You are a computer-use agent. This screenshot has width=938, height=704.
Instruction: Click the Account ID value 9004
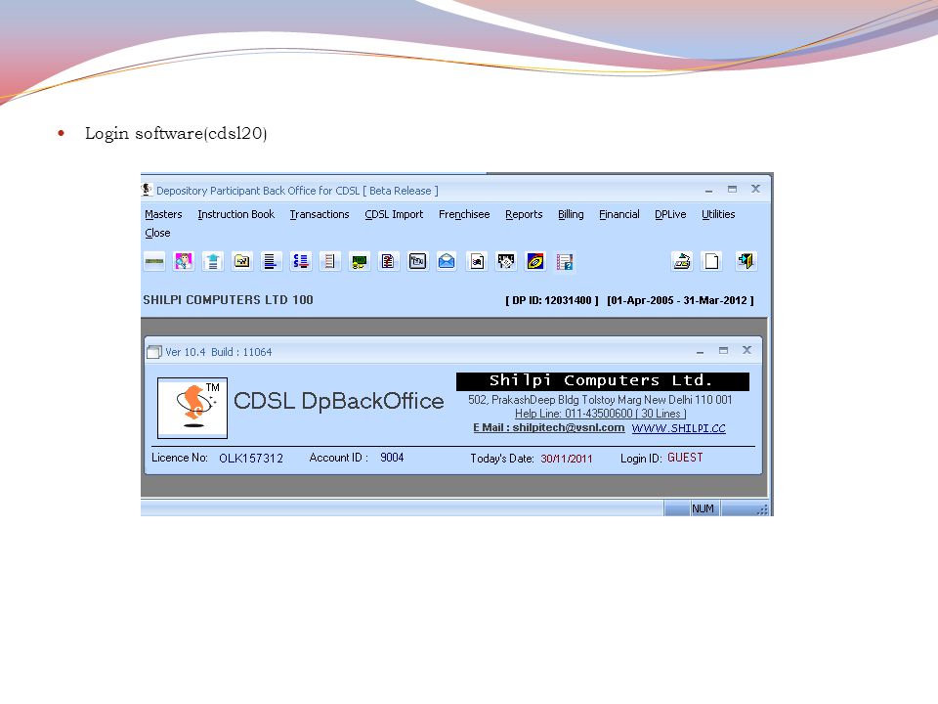click(x=392, y=458)
